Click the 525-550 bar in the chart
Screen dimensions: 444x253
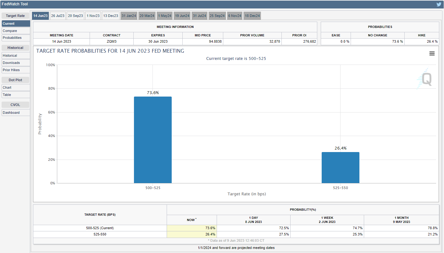pos(340,168)
